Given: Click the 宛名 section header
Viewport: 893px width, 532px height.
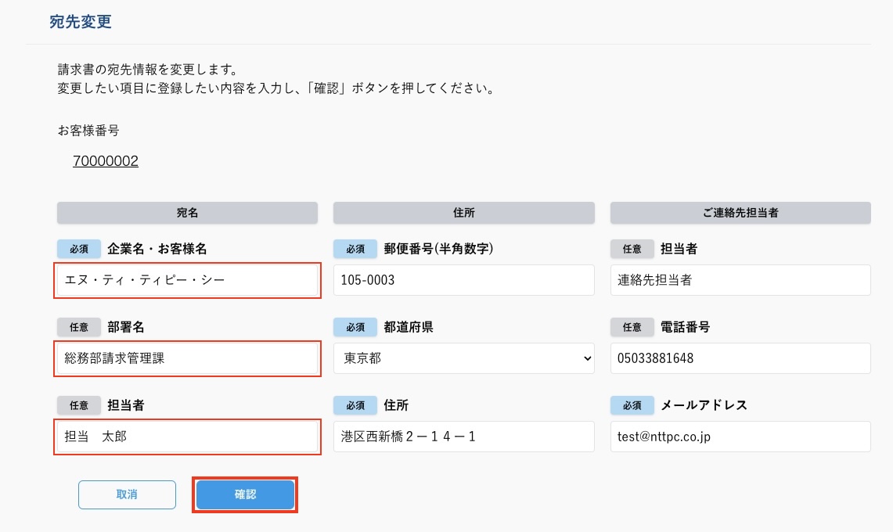Looking at the screenshot, I should pos(187,213).
